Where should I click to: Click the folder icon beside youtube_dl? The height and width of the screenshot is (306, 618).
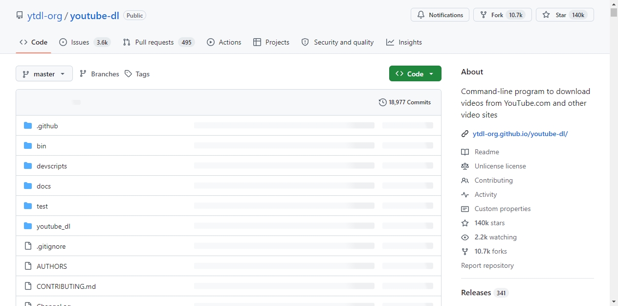(x=28, y=226)
